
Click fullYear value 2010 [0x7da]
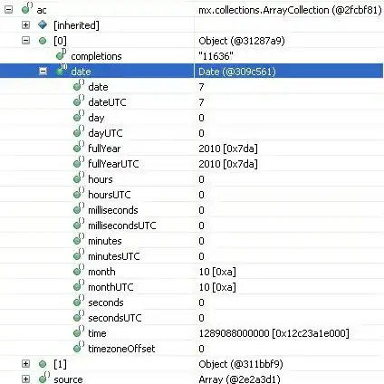pyautogui.click(x=228, y=149)
